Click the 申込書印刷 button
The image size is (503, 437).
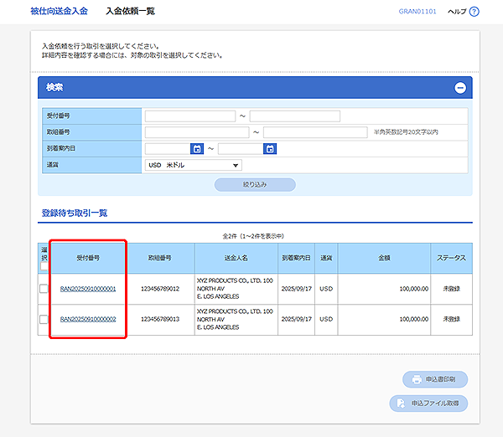435,379
